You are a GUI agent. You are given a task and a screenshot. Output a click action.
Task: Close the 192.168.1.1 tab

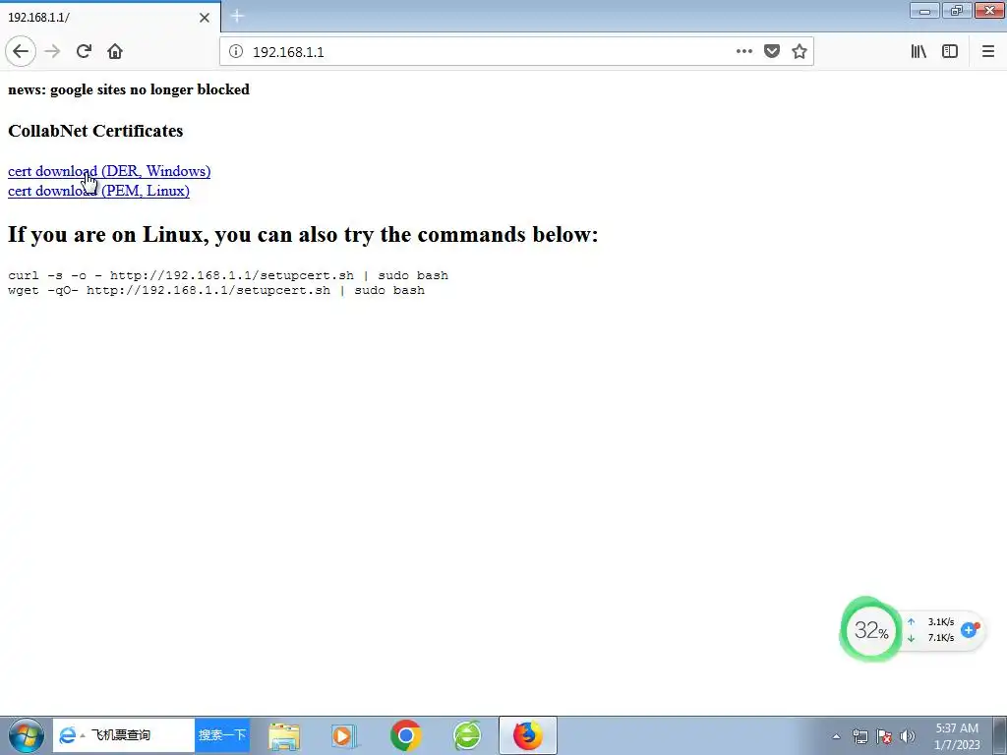[205, 18]
